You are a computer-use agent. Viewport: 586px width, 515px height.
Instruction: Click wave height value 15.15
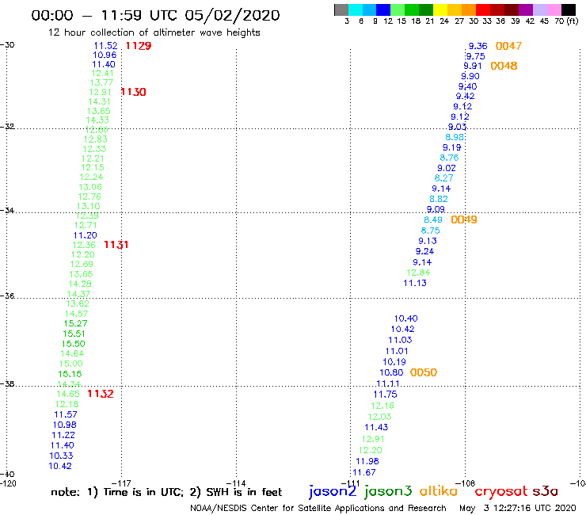pos(70,374)
